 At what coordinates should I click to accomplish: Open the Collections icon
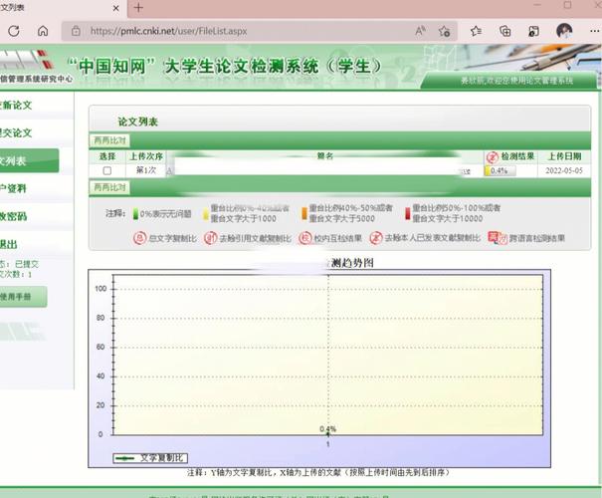(504, 31)
